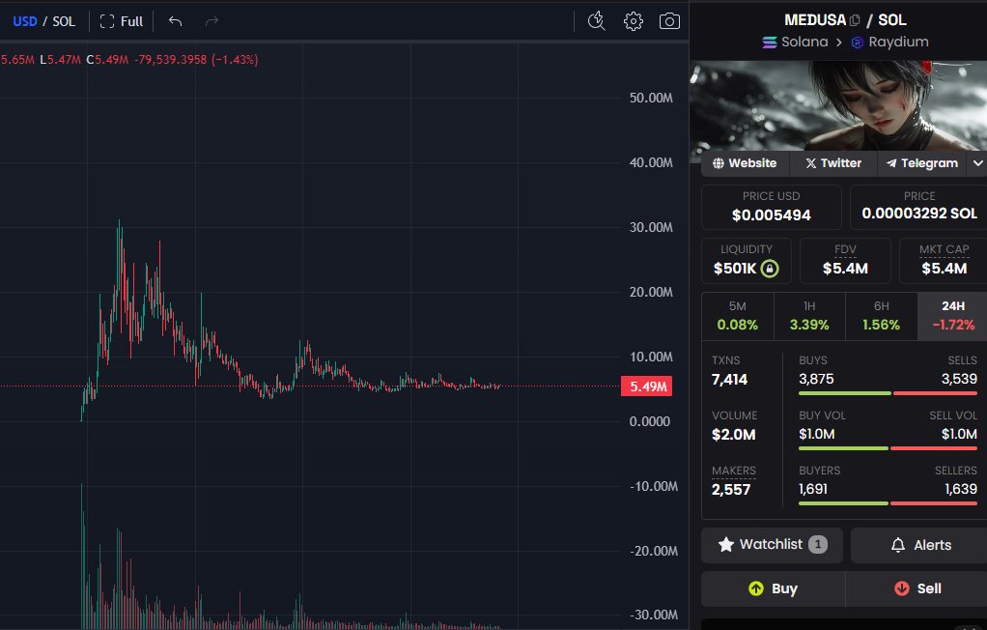Take a chart snapshot with camera icon
Image resolution: width=987 pixels, height=630 pixels.
click(669, 21)
